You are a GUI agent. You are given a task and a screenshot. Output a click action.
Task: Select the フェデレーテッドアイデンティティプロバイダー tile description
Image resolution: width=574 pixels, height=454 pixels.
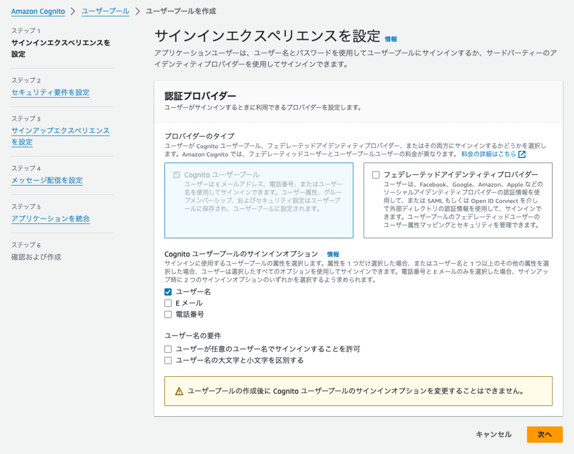tap(463, 205)
